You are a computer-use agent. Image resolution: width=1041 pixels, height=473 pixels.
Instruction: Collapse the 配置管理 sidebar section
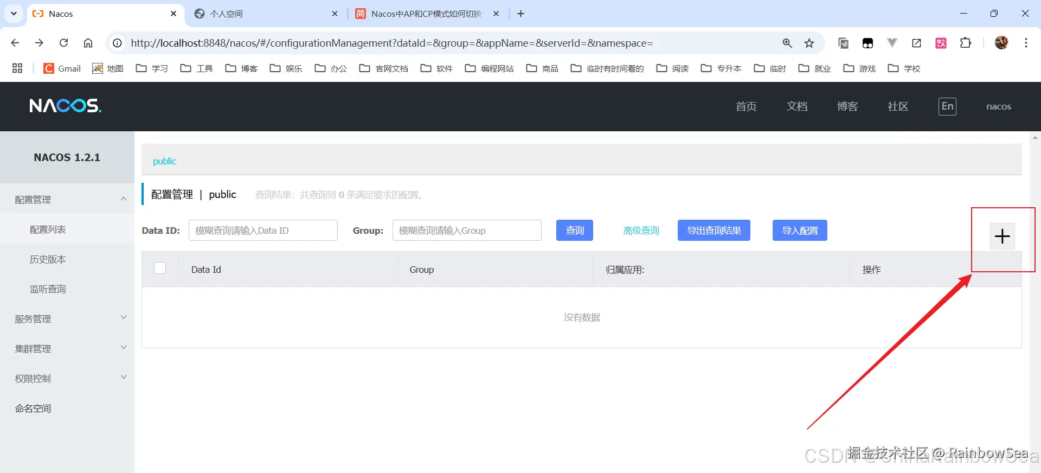[x=67, y=200]
